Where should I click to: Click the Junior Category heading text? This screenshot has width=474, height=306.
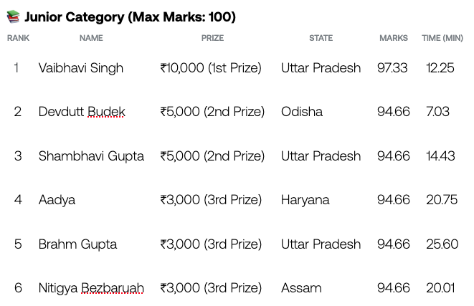pyautogui.click(x=130, y=16)
